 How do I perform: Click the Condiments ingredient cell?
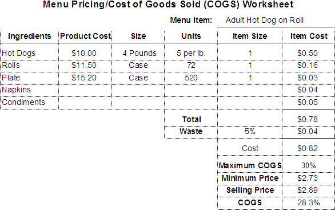30,103
